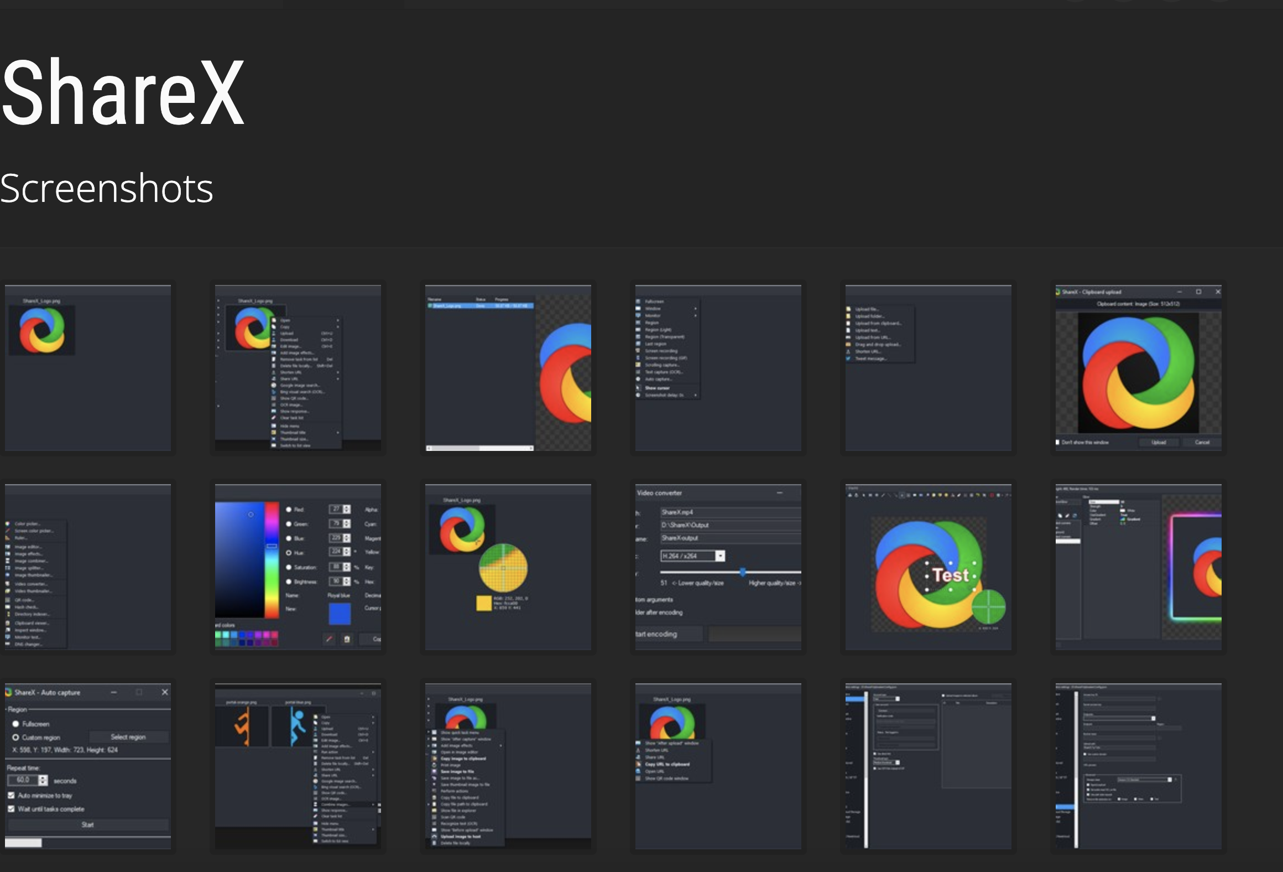Choose Copy URL to clipboard menu entry
Viewport: 1283px width, 872px height.
coord(667,764)
